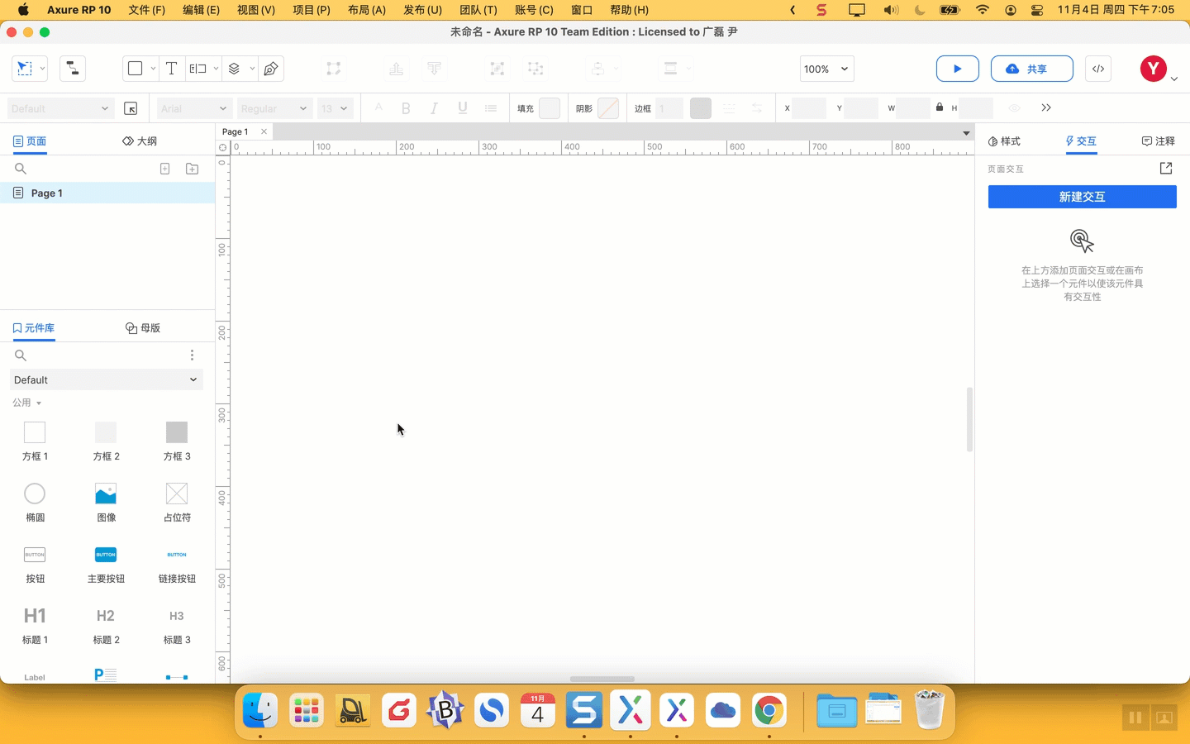Switch to the 元件库 libraries tab

(34, 328)
